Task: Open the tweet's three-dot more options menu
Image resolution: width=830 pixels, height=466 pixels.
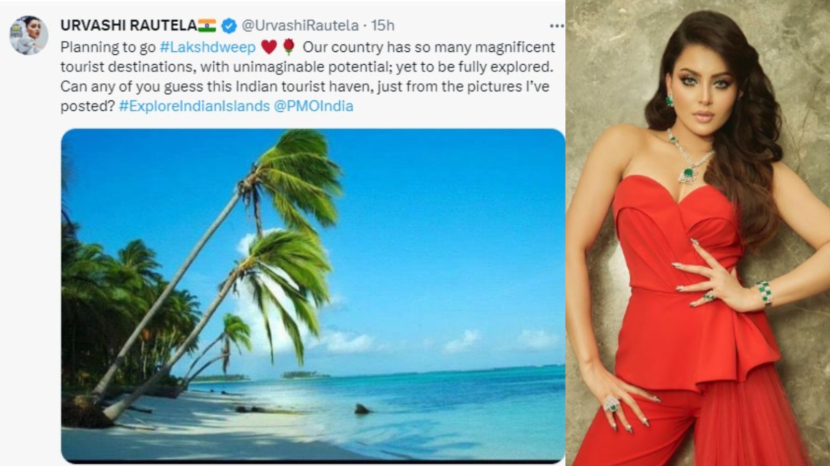Action: click(556, 25)
